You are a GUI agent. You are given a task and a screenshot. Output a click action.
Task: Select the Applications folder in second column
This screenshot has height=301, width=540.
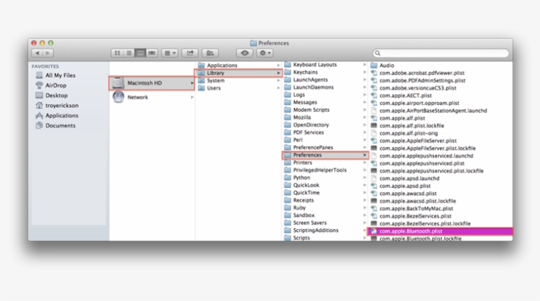click(238, 65)
